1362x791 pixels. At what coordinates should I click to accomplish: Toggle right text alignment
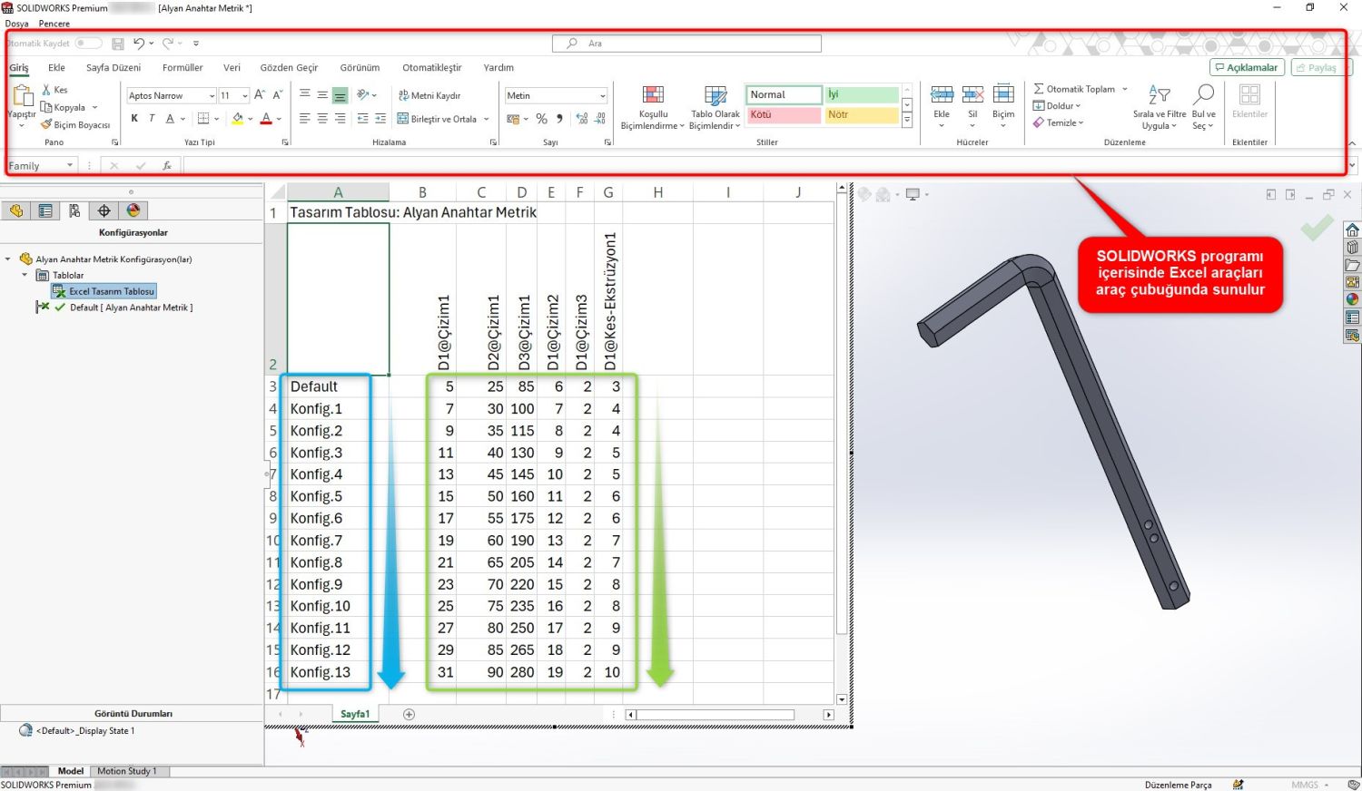tap(340, 119)
